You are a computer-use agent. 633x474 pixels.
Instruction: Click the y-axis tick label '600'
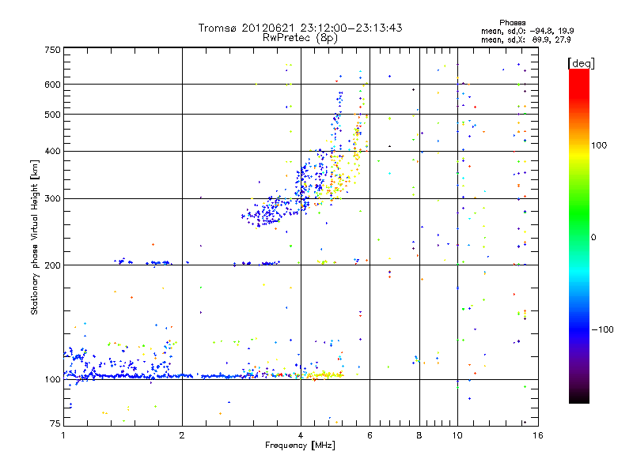tap(52, 85)
